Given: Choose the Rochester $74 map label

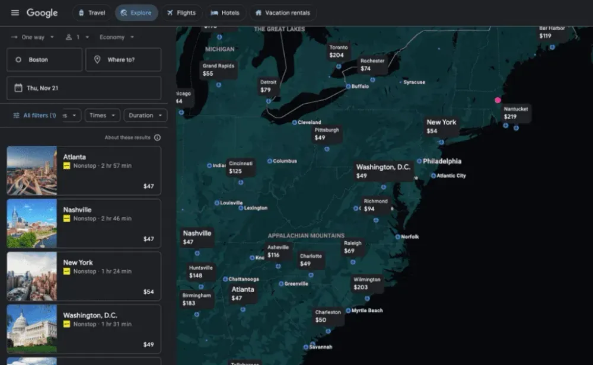Looking at the screenshot, I should [372, 65].
